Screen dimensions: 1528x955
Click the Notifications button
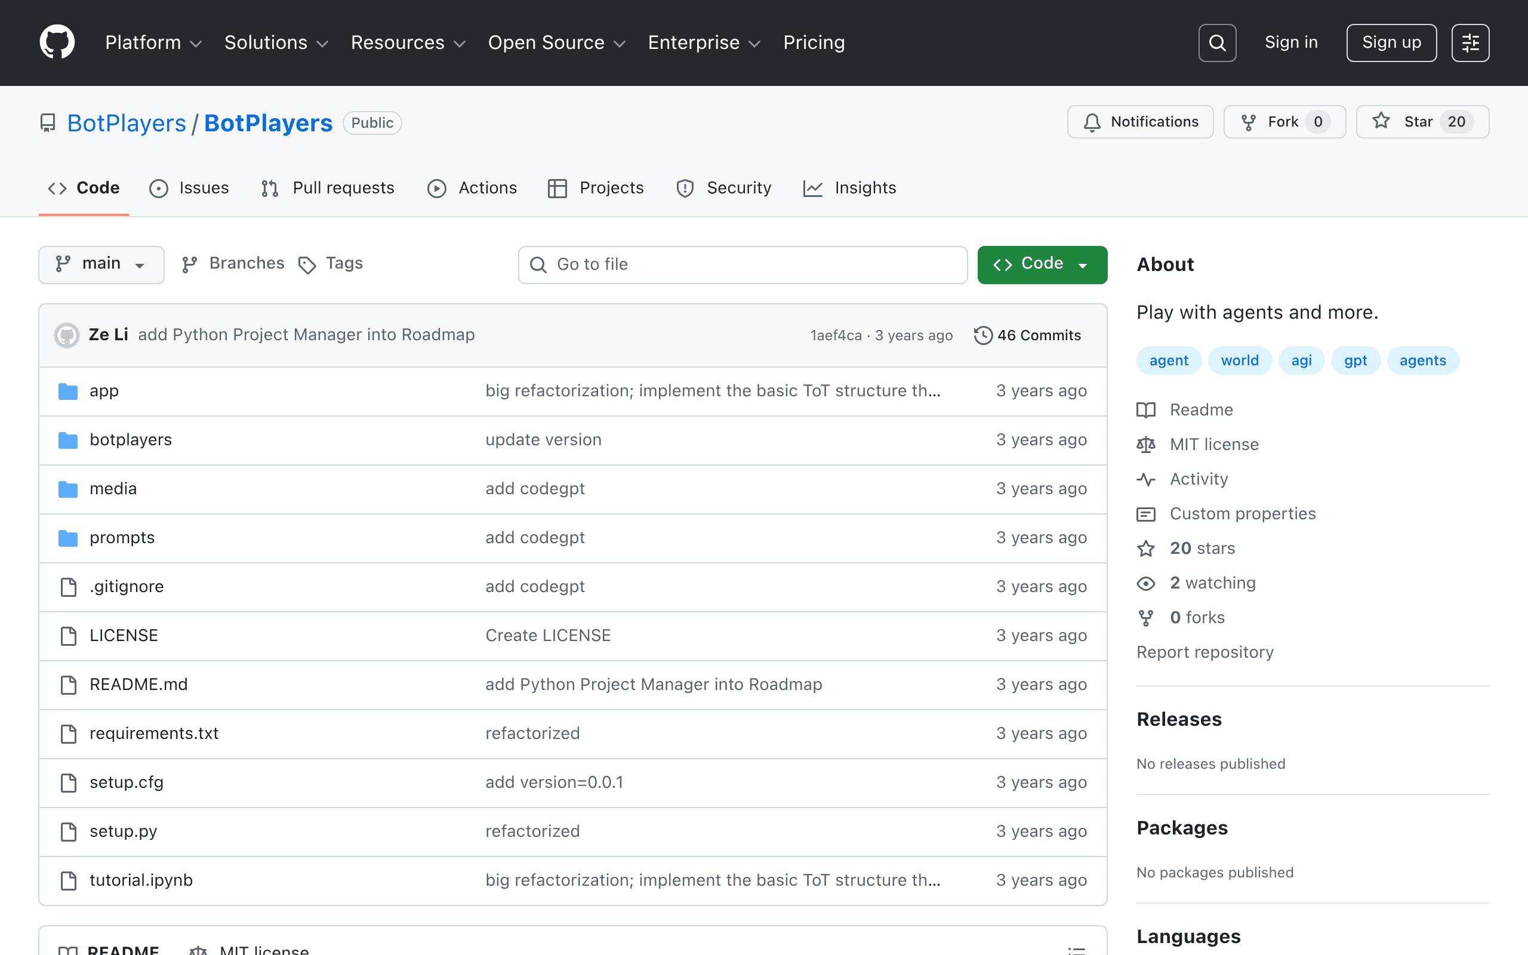pyautogui.click(x=1140, y=122)
